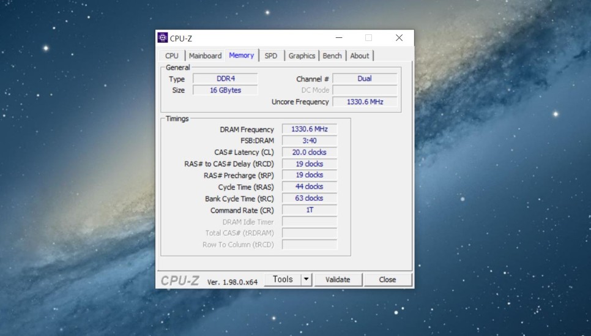The height and width of the screenshot is (336, 591).
Task: Click the 'CAS# Latency (CL)' label
Action: click(244, 152)
